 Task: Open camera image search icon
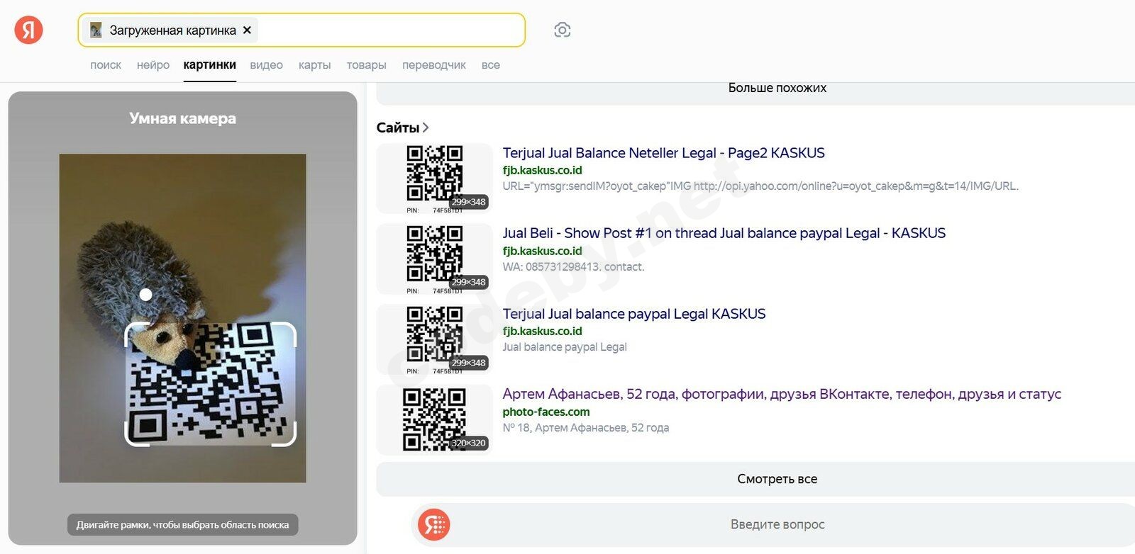pyautogui.click(x=562, y=30)
